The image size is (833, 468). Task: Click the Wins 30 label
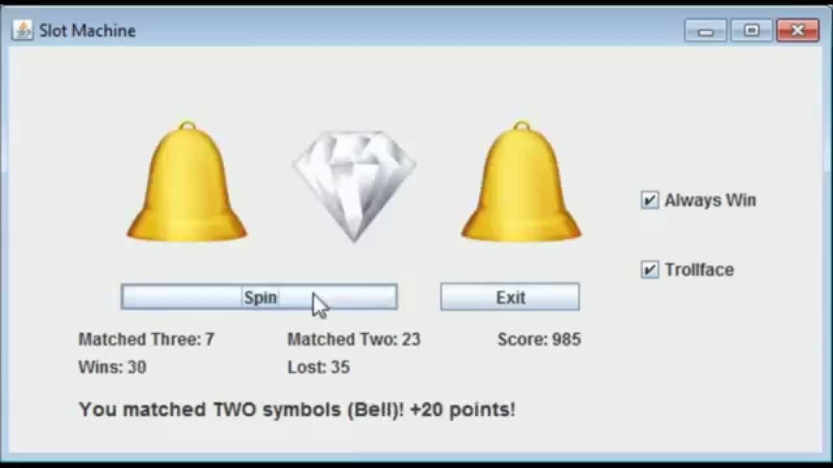pos(113,367)
